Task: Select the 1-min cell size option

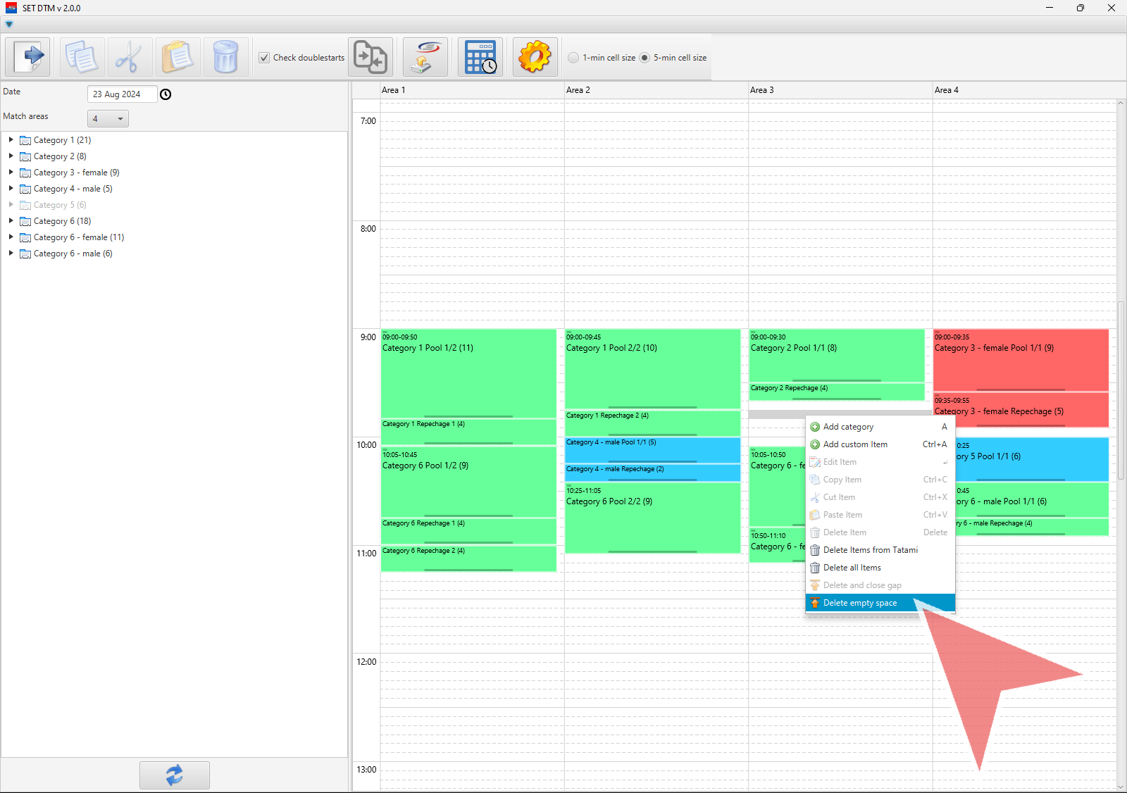Action: tap(573, 58)
